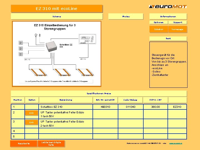Open the Link for the 2 fach 50V taster
Screen dimensions: 200x150
[31, 122]
